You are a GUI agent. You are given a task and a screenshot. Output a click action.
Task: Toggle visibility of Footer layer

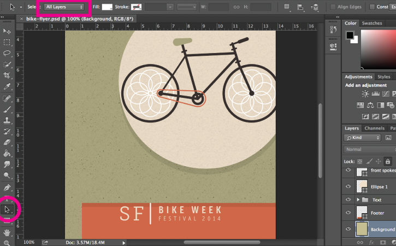point(348,212)
